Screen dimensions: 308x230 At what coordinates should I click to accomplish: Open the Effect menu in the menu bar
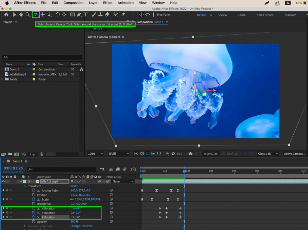pos(107,3)
